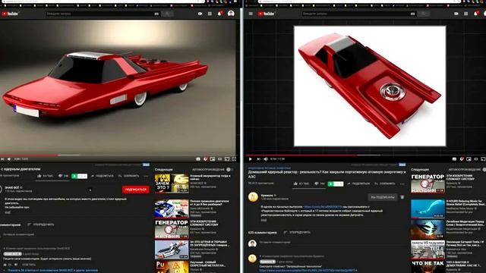Screen dimensions: 486x273
Task: Expand left video description with ЕЩЁ
Action: pos(8,212)
